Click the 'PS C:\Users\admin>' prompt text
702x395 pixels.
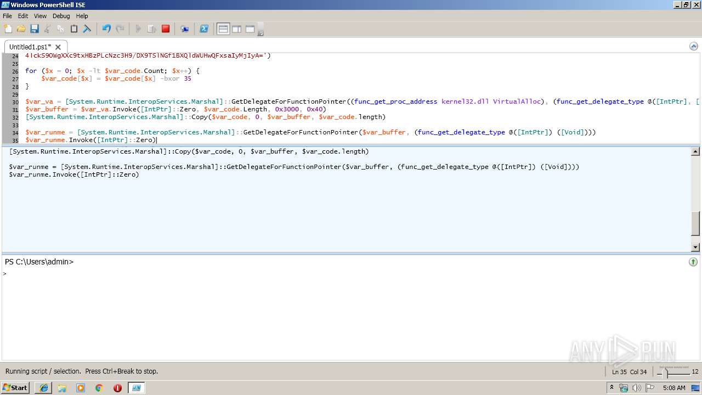tap(39, 262)
